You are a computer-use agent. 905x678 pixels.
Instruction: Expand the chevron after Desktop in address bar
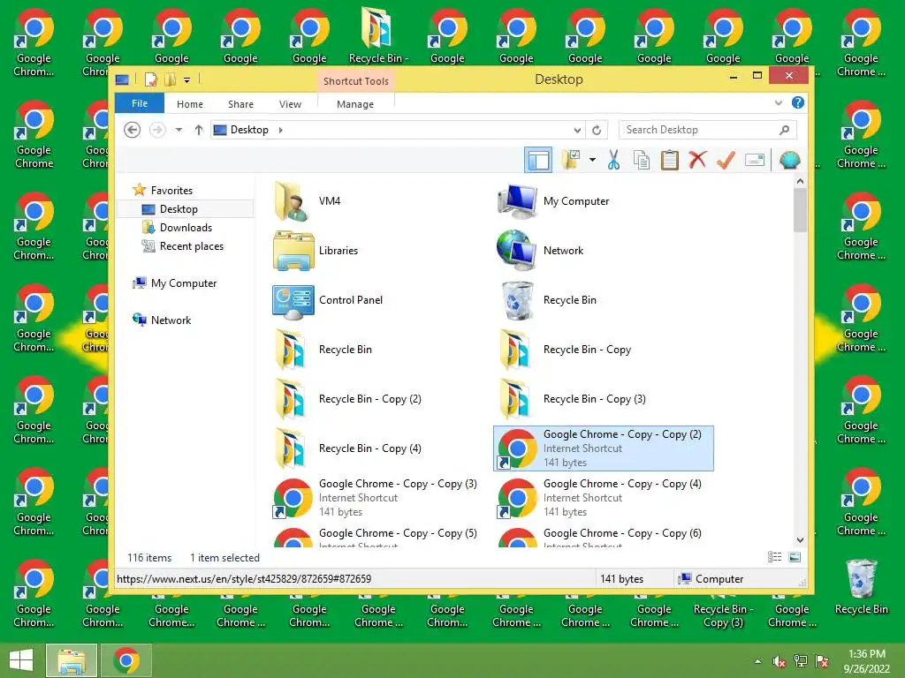click(280, 130)
